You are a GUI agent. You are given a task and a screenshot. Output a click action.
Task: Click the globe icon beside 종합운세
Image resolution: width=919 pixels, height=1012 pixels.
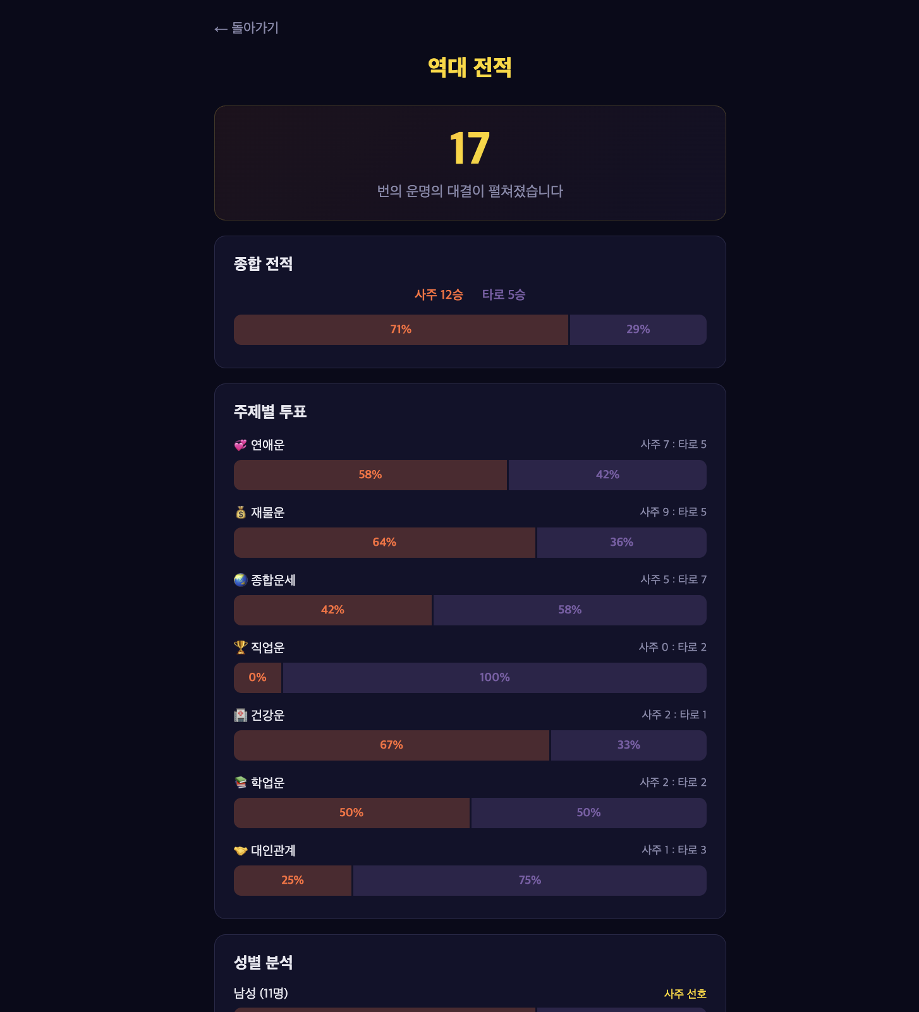click(x=240, y=580)
